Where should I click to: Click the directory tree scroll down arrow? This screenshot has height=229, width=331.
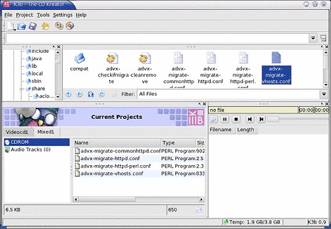(58, 97)
